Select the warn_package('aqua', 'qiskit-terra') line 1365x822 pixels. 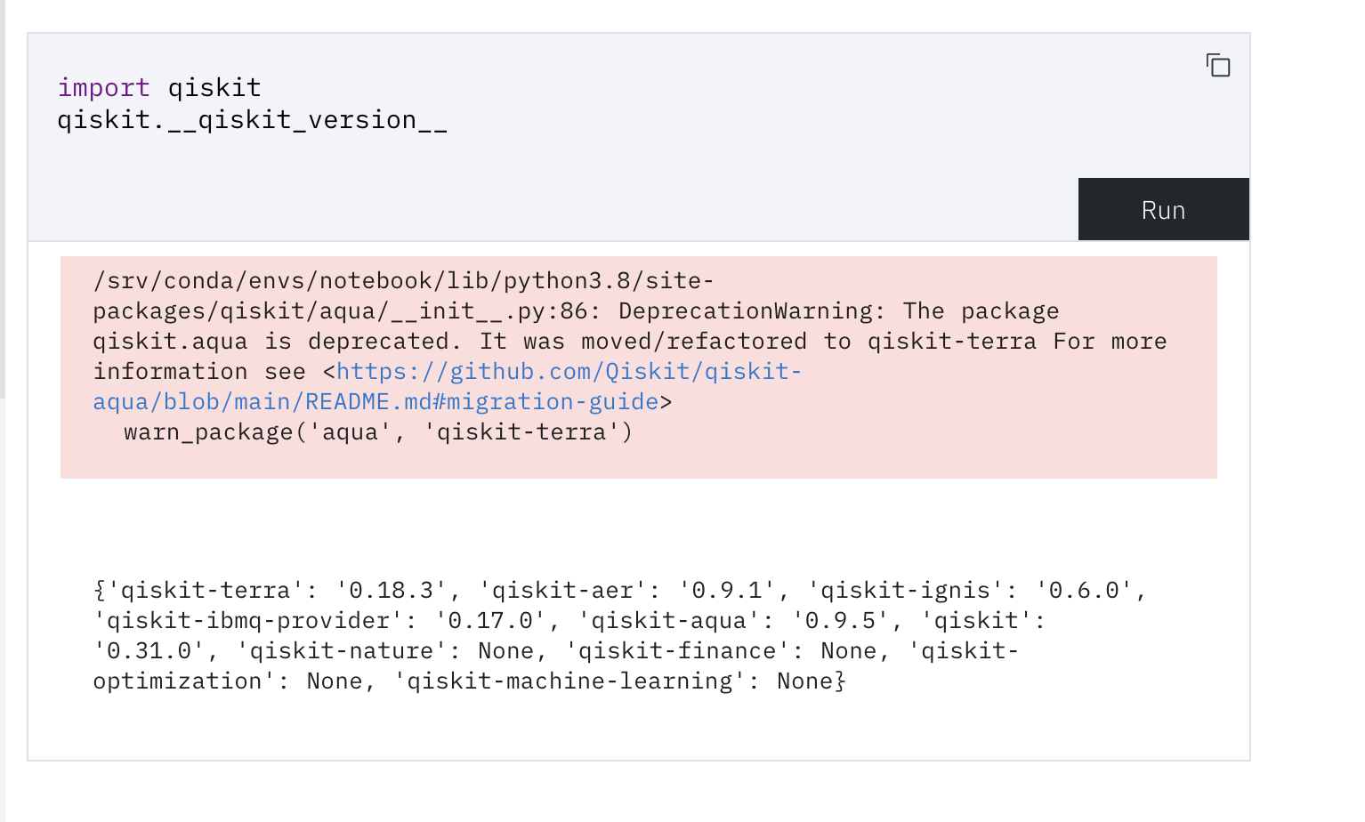pos(377,431)
